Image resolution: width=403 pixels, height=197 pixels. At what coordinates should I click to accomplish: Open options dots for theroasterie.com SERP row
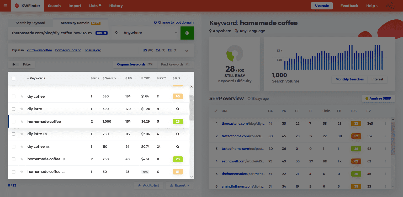[x=385, y=123]
